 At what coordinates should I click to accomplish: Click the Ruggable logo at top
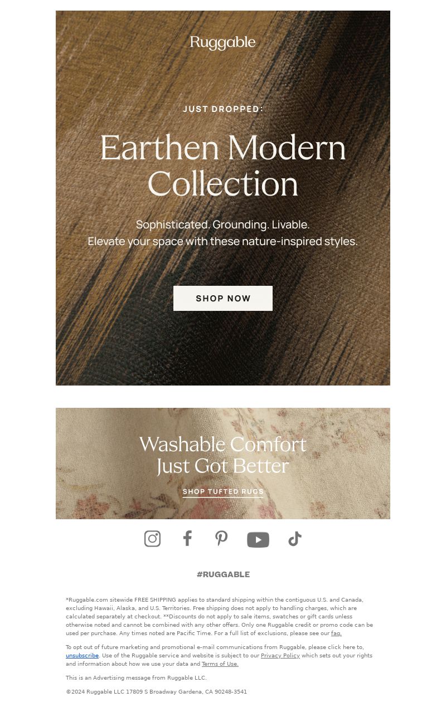pos(223,43)
